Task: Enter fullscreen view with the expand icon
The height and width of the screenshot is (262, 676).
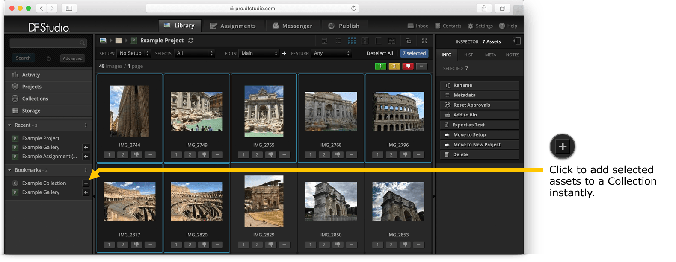Action: pyautogui.click(x=424, y=41)
